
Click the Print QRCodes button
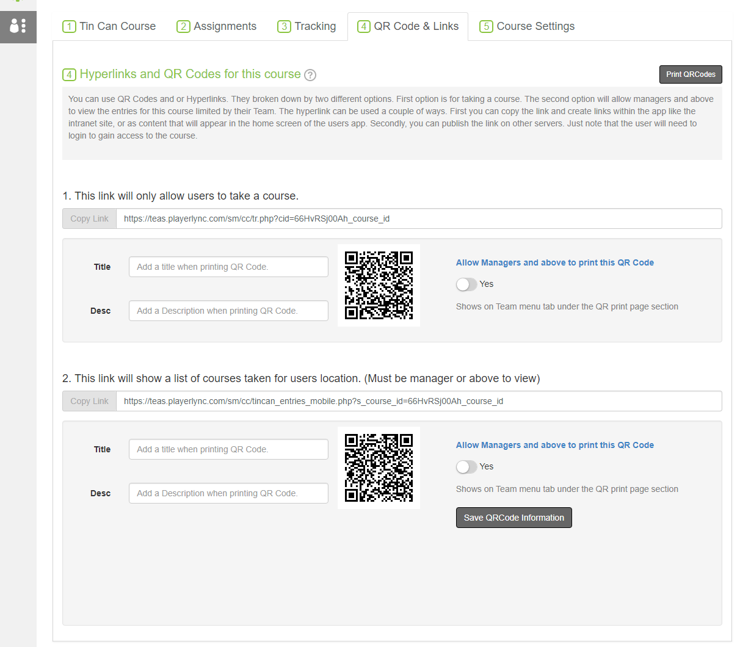[x=691, y=74]
